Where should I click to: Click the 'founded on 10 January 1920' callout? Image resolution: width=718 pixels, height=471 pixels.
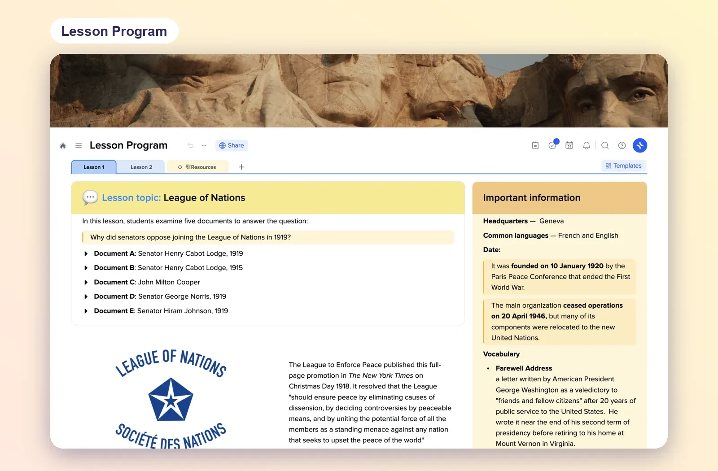560,277
